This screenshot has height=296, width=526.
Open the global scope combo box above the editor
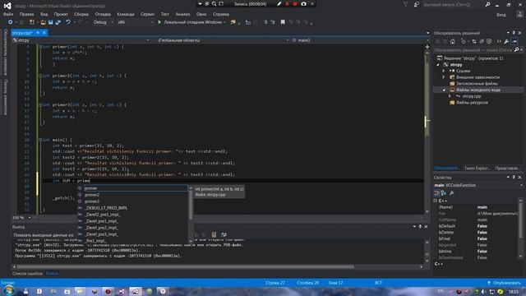pyautogui.click(x=223, y=40)
